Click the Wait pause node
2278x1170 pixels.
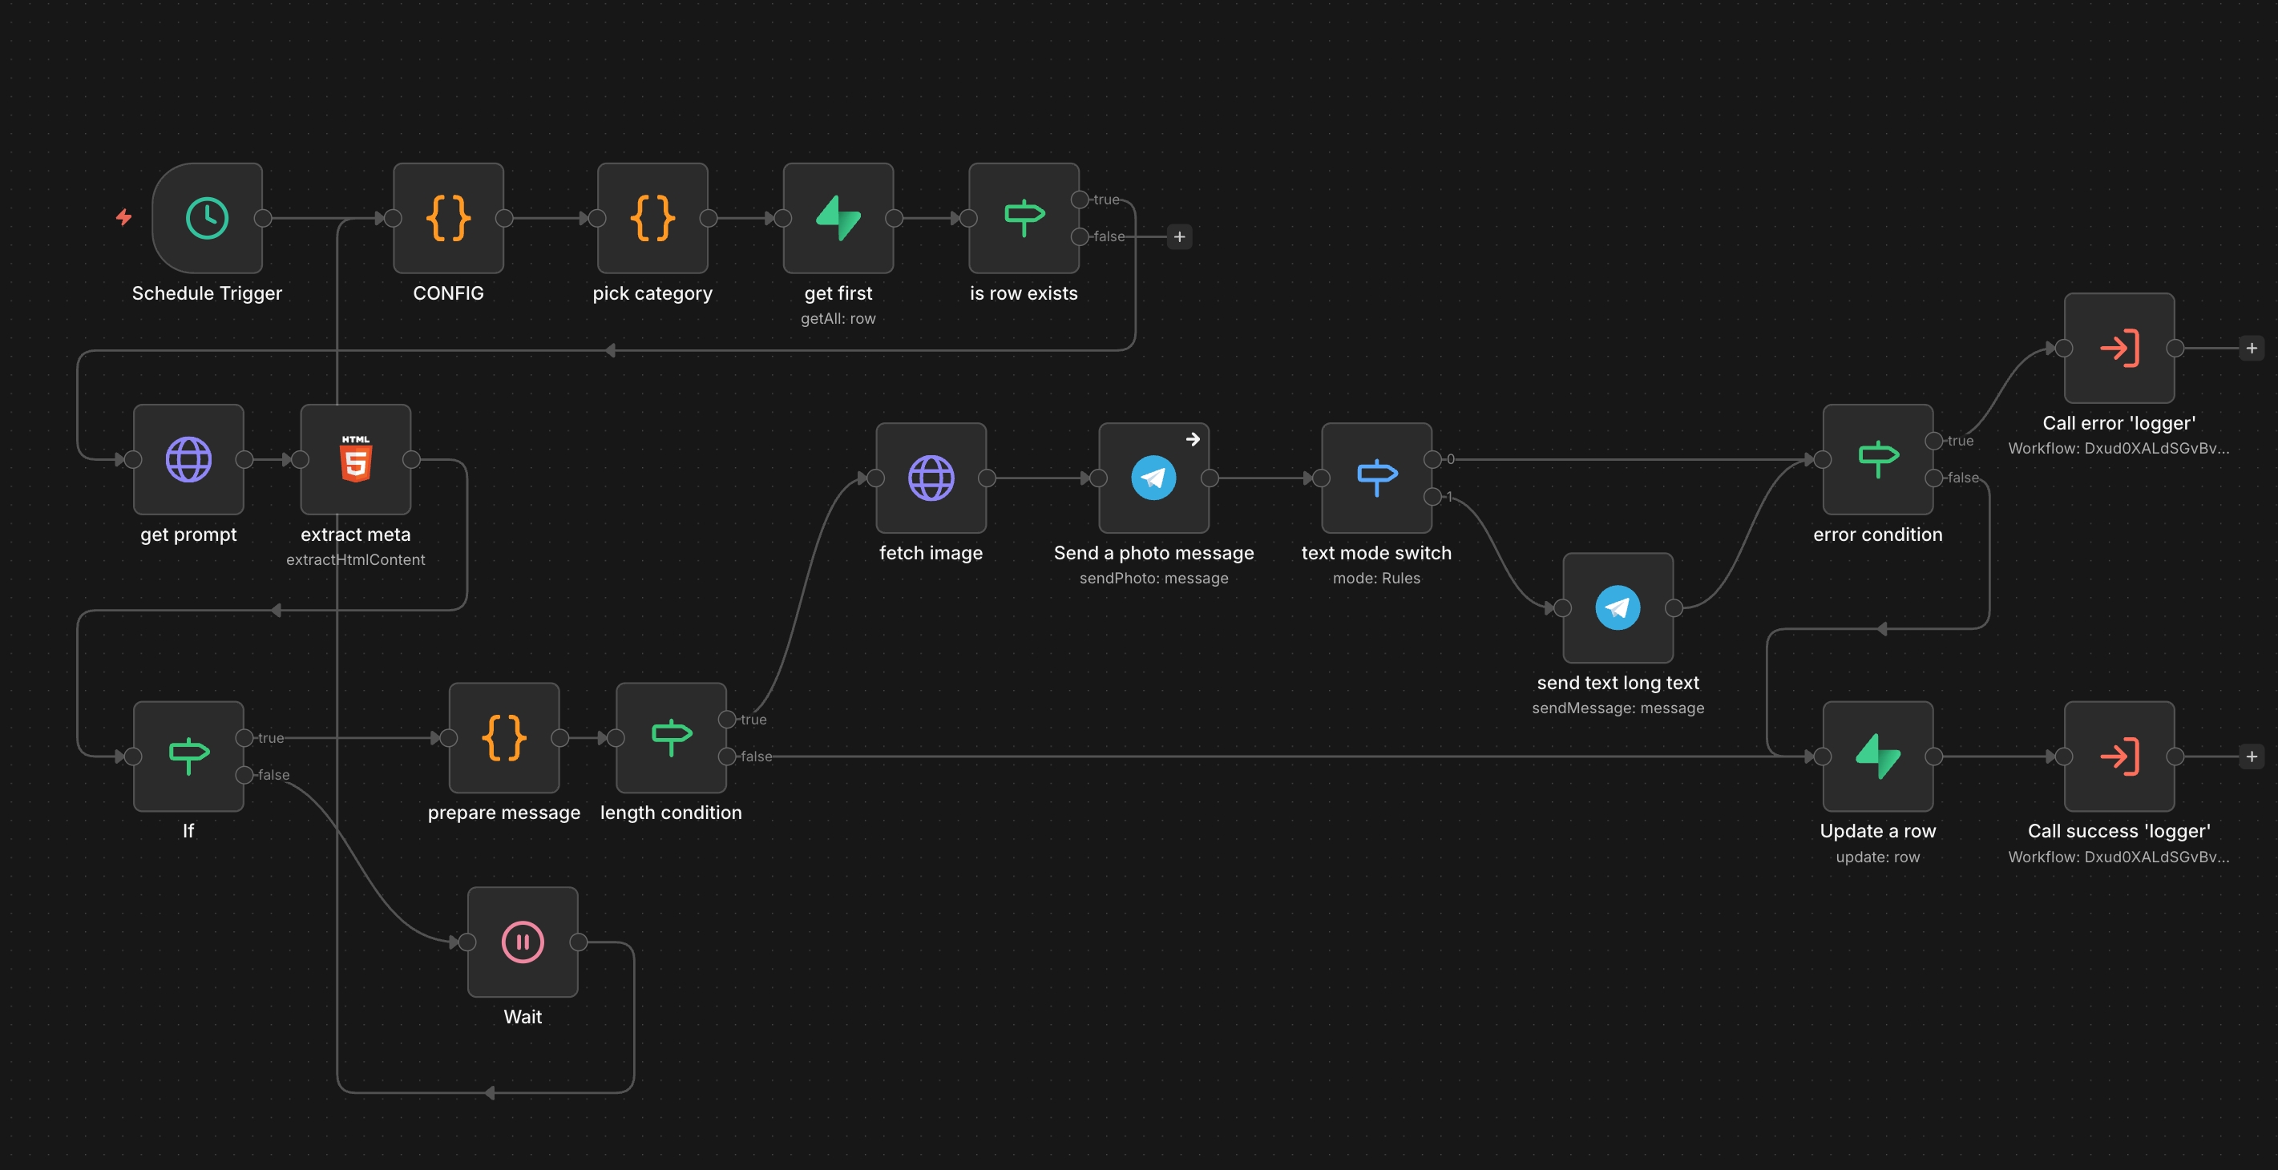(523, 942)
